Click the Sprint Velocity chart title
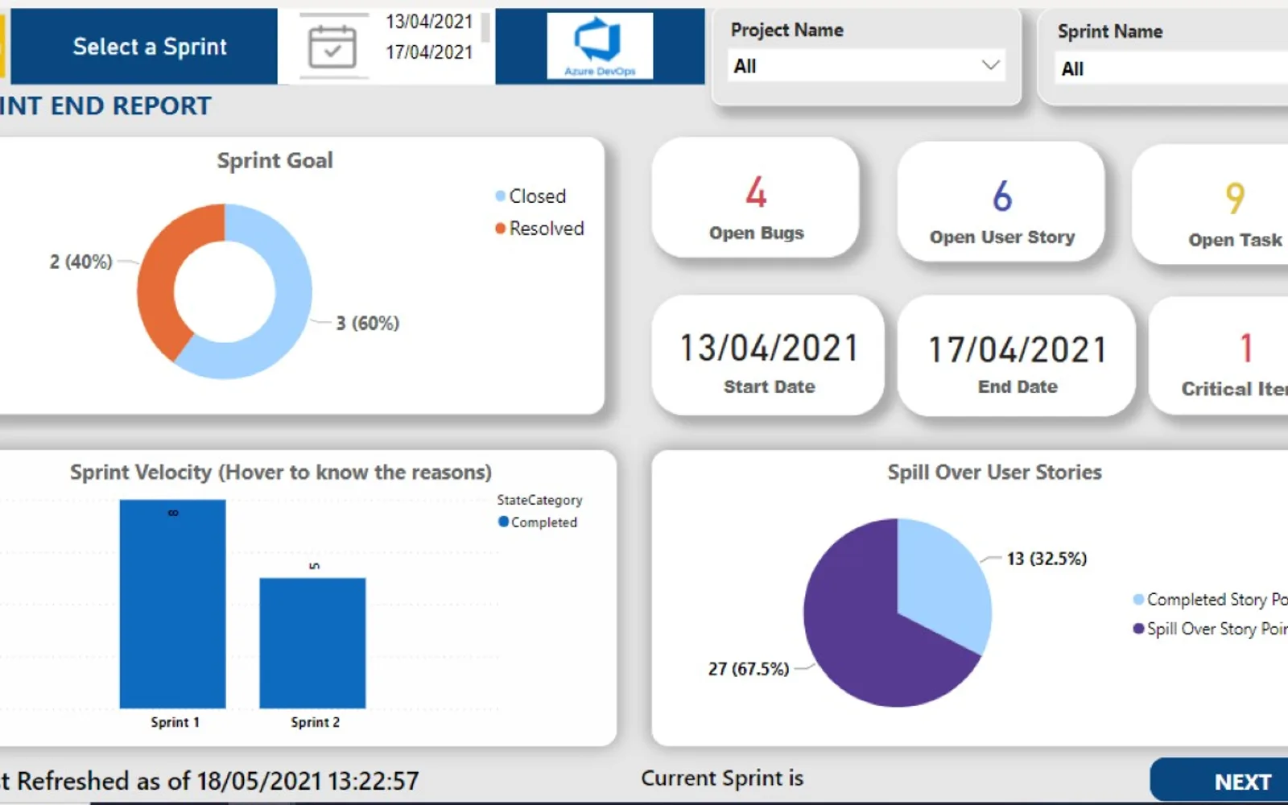Viewport: 1288px width, 805px height. [x=281, y=472]
